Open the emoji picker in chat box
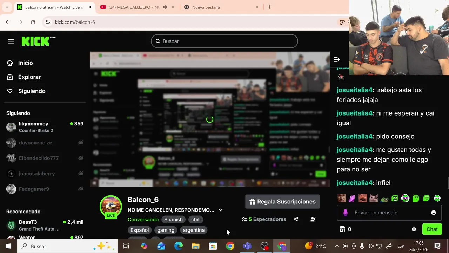The width and height of the screenshot is (449, 253). [434, 213]
